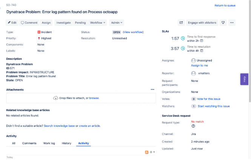Image resolution: width=251 pixels, height=160 pixels.
Task: Expand the Workflow dropdown
Action: pyautogui.click(x=97, y=23)
